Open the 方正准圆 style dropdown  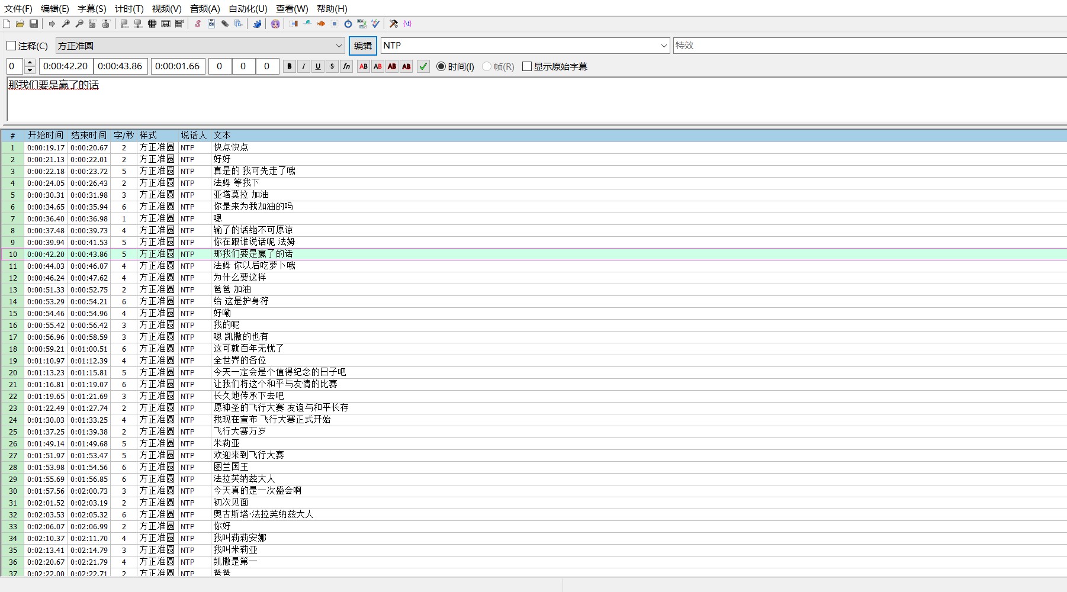tap(201, 46)
